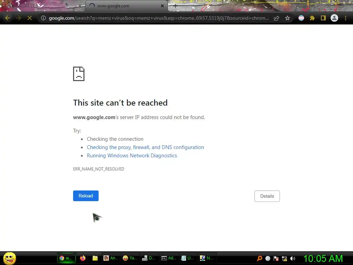
Task: Click the address bar URL text
Action: pyautogui.click(x=159, y=18)
